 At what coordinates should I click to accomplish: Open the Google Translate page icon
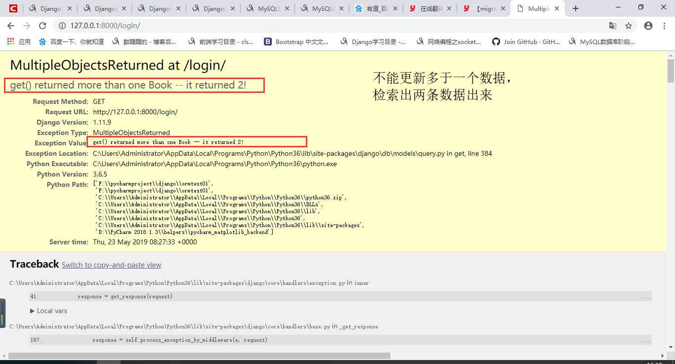tap(613, 26)
